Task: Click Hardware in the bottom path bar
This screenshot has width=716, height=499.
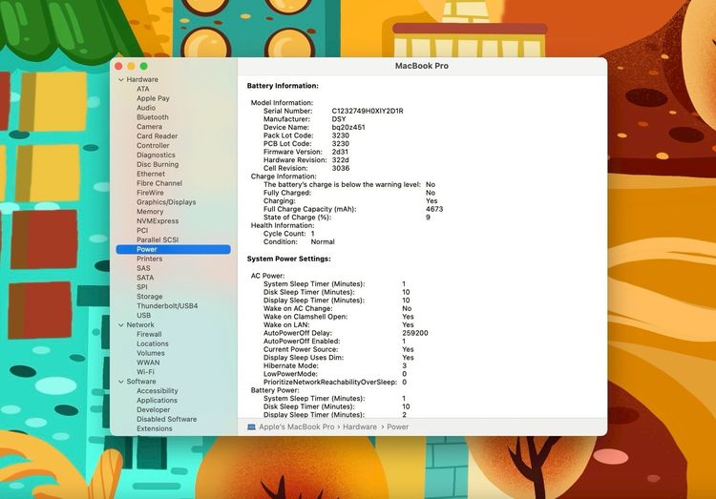Action: pyautogui.click(x=360, y=426)
